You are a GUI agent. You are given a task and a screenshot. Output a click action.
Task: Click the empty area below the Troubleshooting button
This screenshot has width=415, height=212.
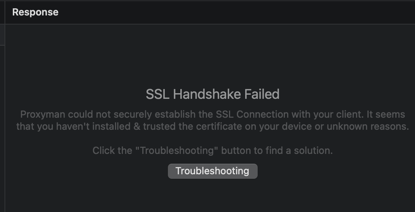click(212, 194)
